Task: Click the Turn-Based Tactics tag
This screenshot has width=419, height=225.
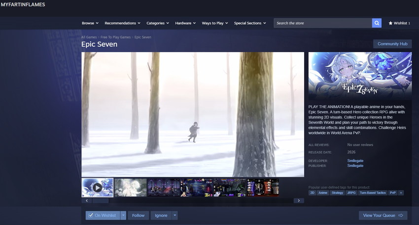Action: click(373, 193)
